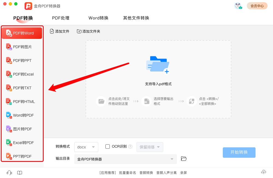
Task: Switch to the PDF处理 tab
Action: (x=61, y=18)
